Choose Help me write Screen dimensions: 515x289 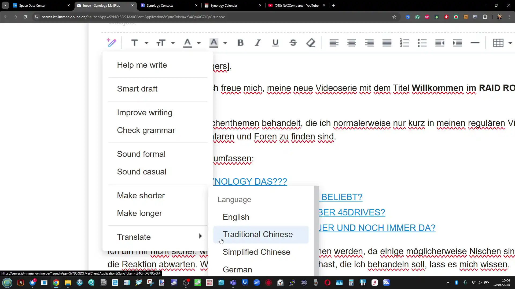tap(158, 65)
